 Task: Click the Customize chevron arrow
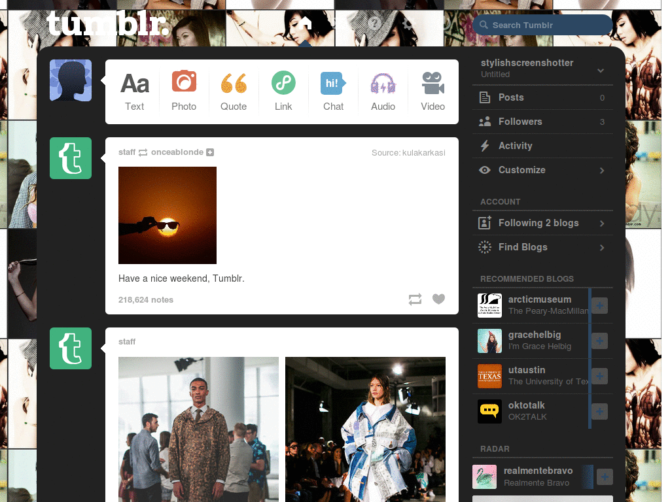click(x=602, y=171)
